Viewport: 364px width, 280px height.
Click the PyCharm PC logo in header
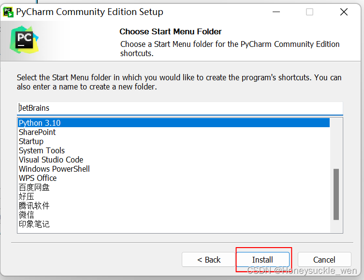tap(24, 40)
